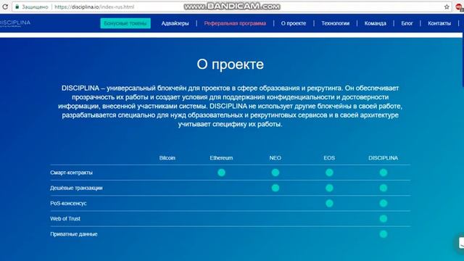The image size is (464, 261).
Task: Click EOS's dot in Смарт-контракты row
Action: [x=329, y=173]
